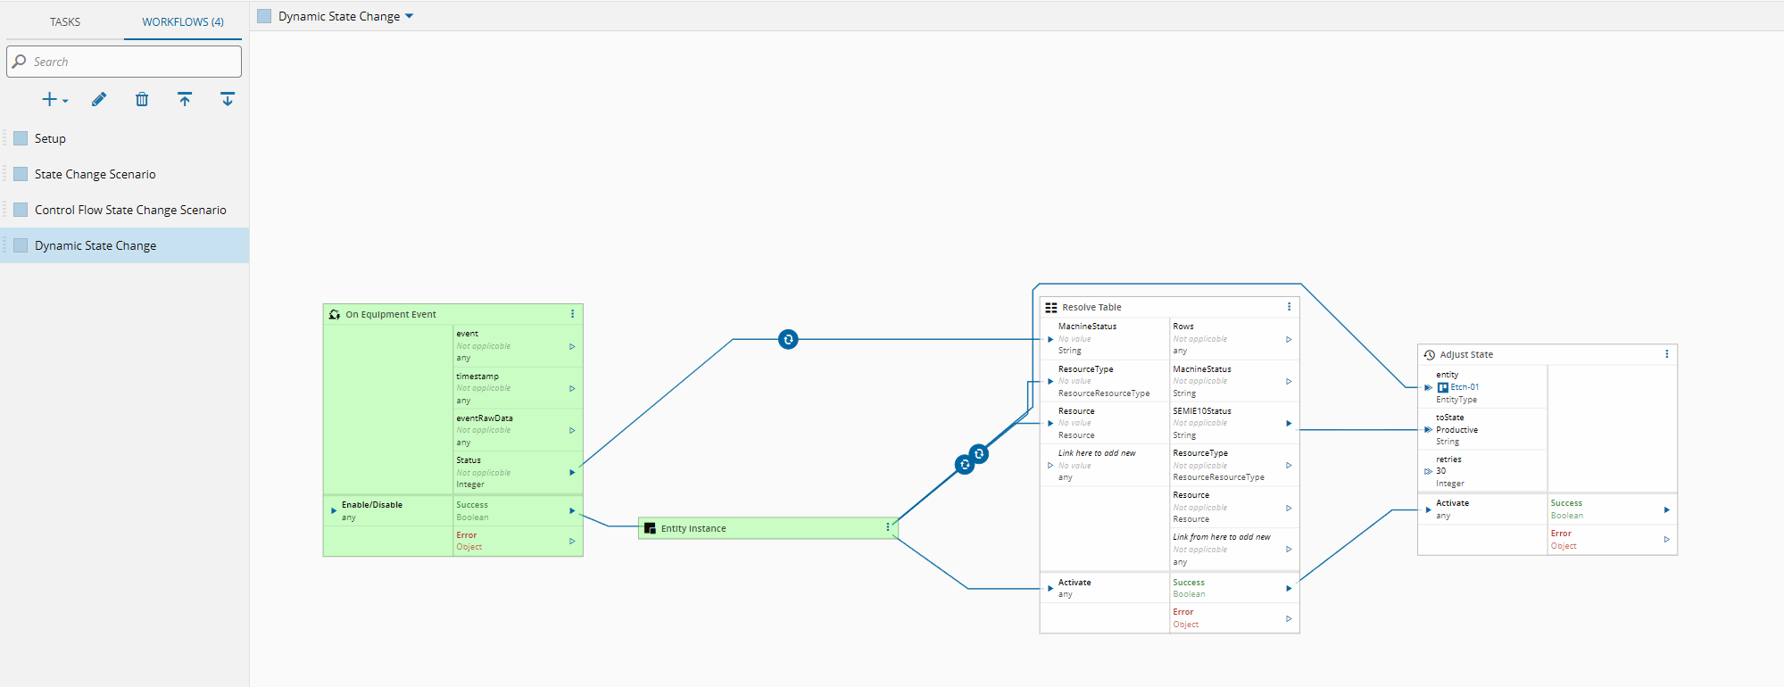Select the State Change Scenario color square

tap(21, 174)
